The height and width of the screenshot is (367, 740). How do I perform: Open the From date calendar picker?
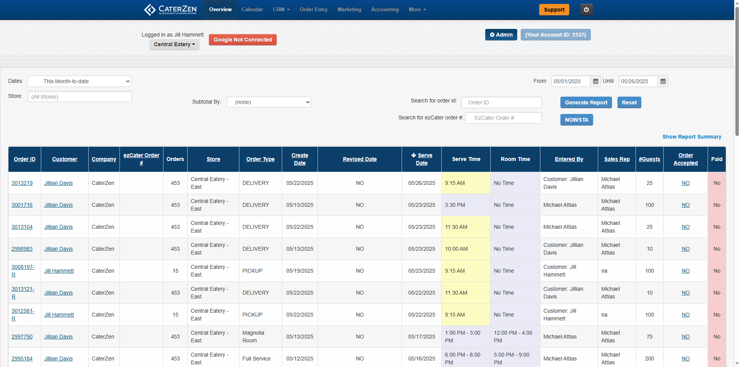point(595,81)
